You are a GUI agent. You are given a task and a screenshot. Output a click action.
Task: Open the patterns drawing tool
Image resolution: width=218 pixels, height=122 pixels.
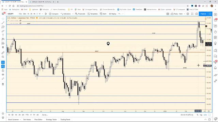coord(3,39)
